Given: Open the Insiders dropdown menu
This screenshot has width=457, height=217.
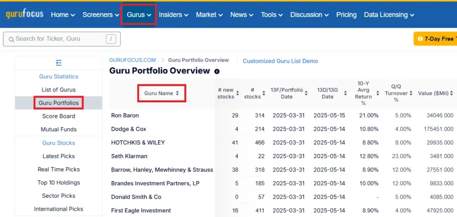Looking at the screenshot, I should [x=174, y=15].
